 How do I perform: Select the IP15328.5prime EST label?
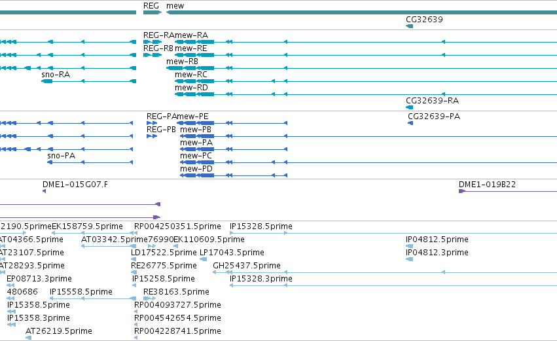pos(261,226)
